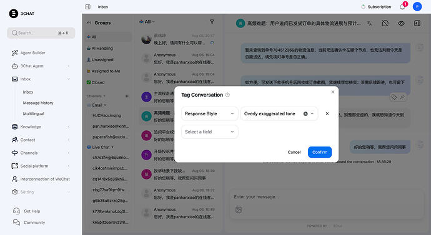Viewport: 431px width, 235px height.
Task: Focus the Search field in sidebar
Action: [41, 33]
